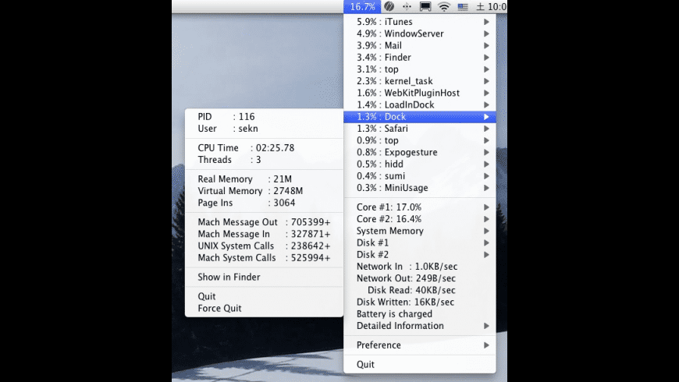
Task: Click Disk Written: 16KB/sec entry
Action: [x=420, y=302]
